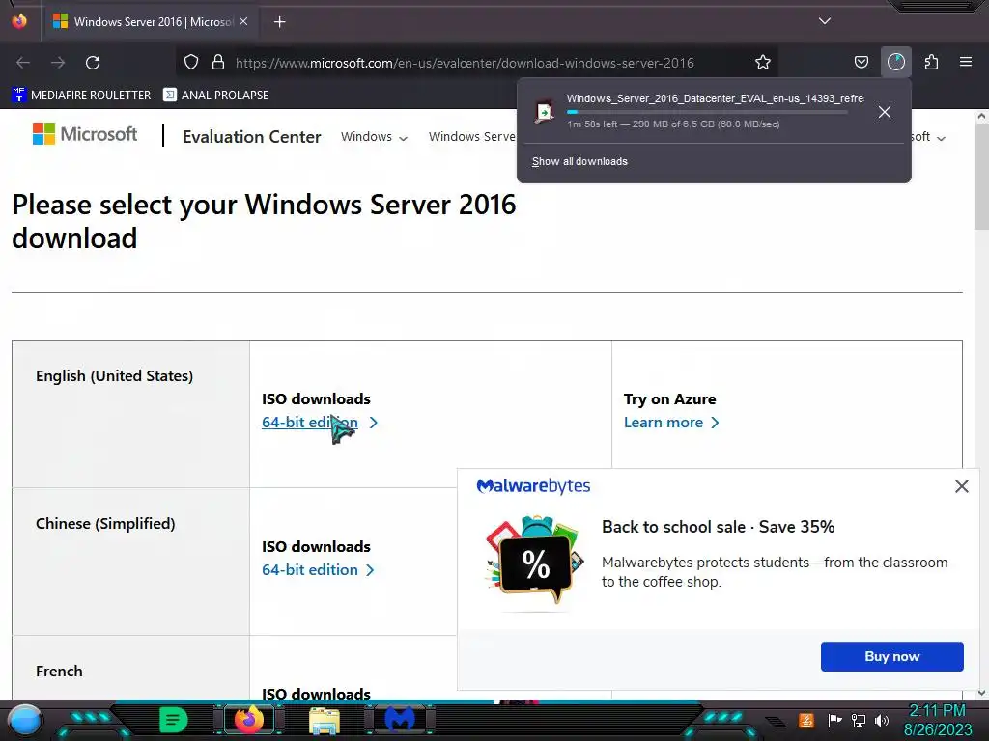This screenshot has height=741, width=989.
Task: Click scrollbar down arrow
Action: click(x=981, y=693)
